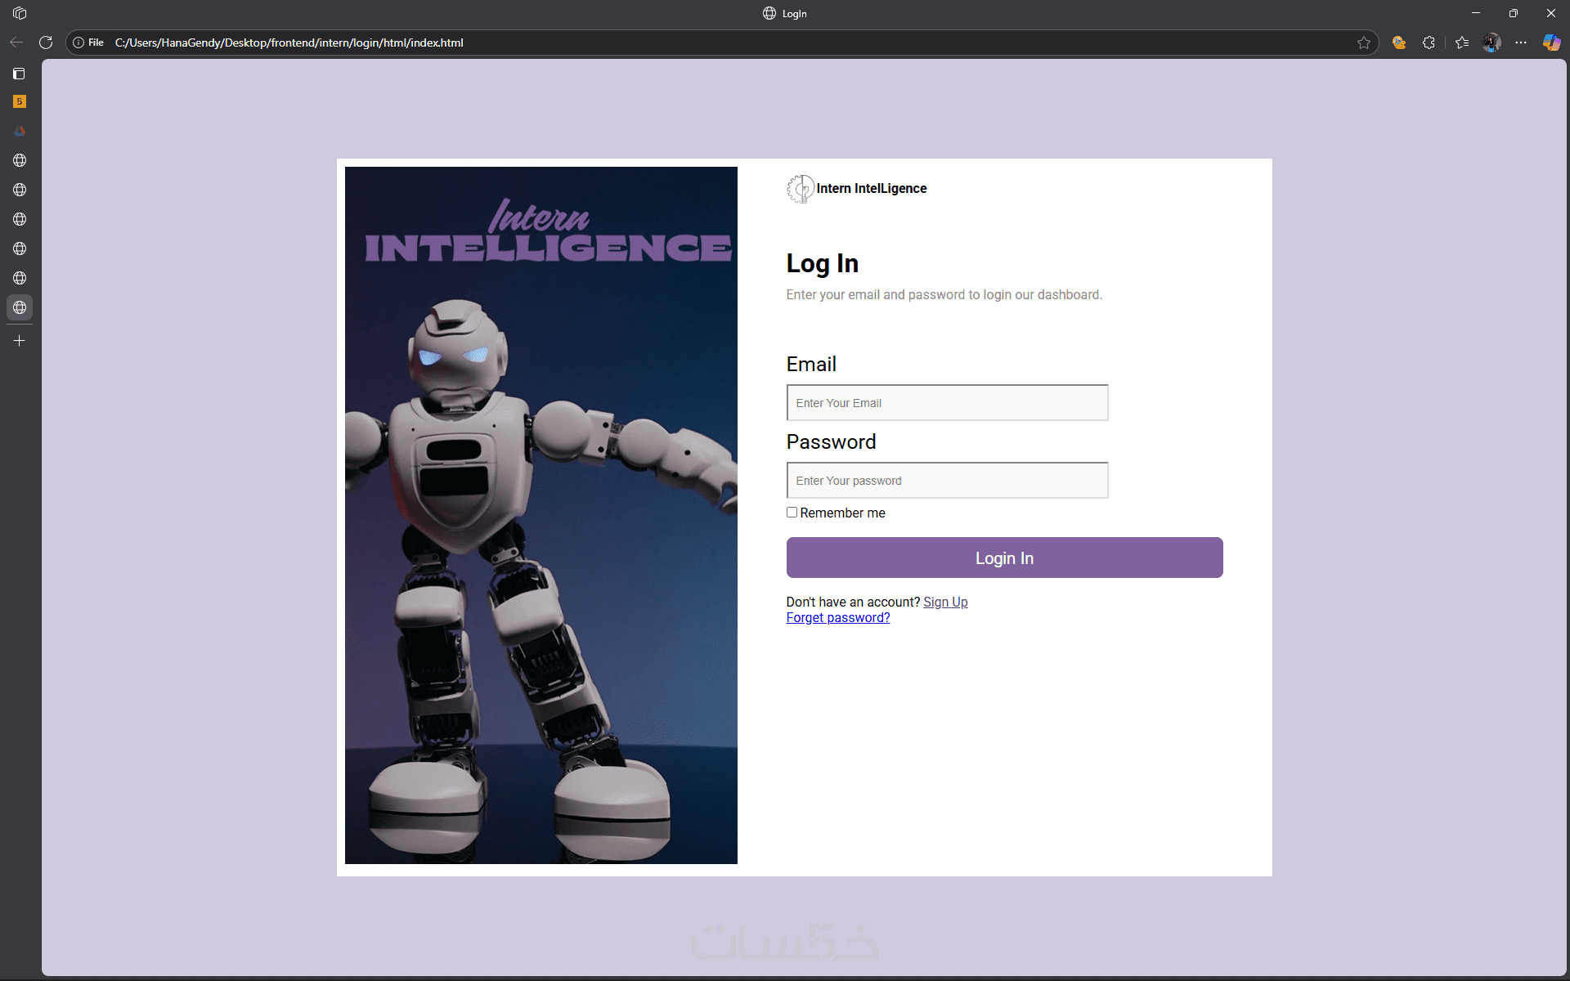Screen dimensions: 1570x981
Task: Follow the Sign Up link
Action: tap(944, 602)
